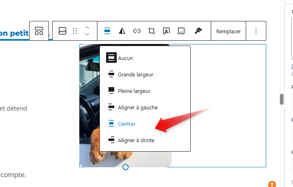Screen dimensions: 293x187
Task: Move block up with the up chevron
Action: click(87, 28)
